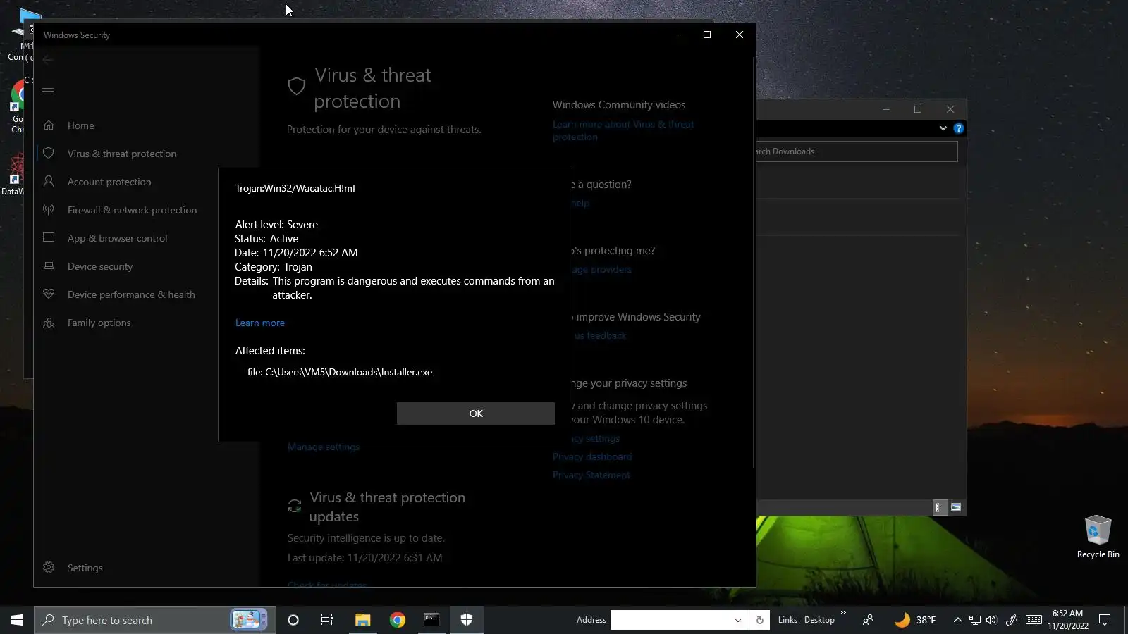Click the Date: 11/20/2022 6:52 AM line
Image resolution: width=1128 pixels, height=634 pixels.
pos(296,253)
